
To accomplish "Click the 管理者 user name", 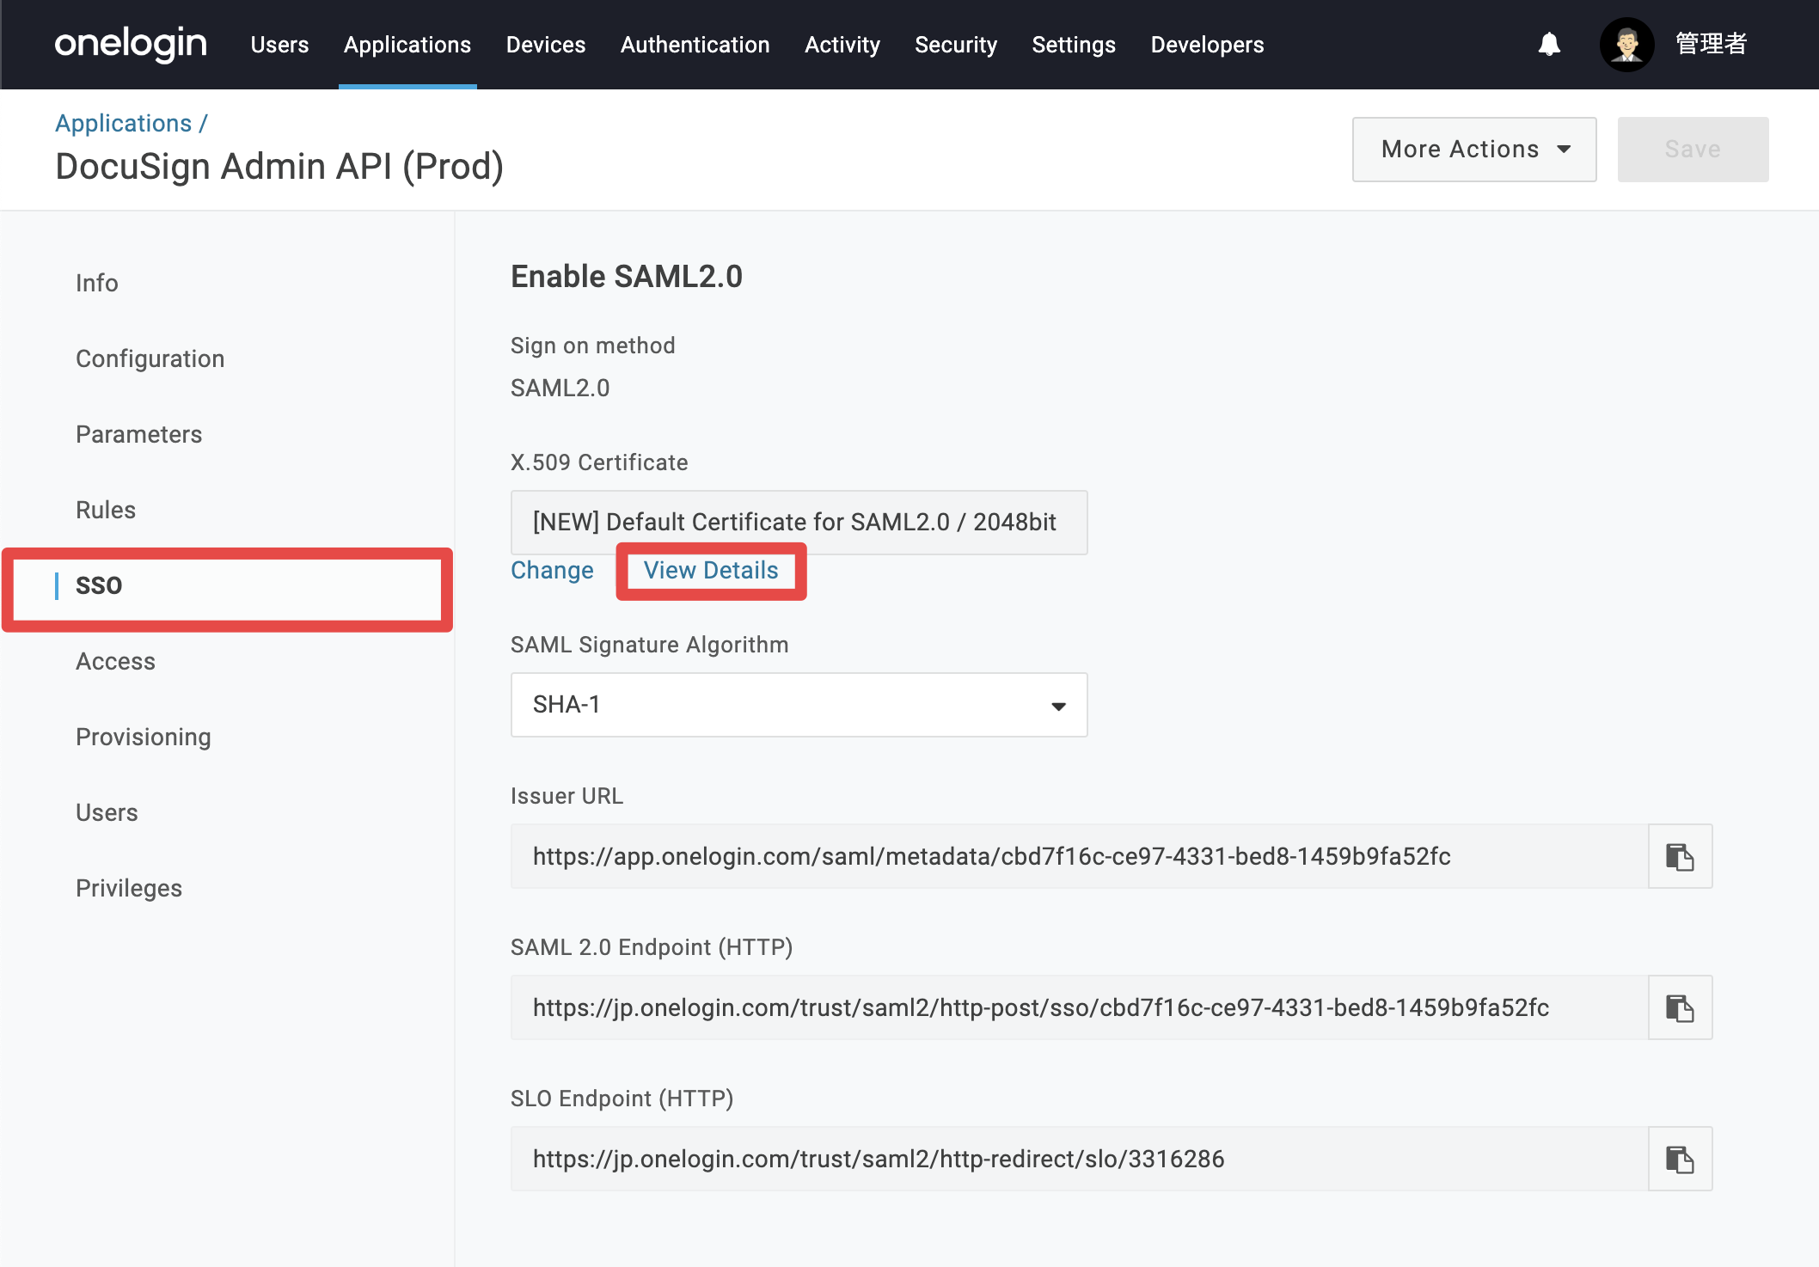I will click(x=1711, y=44).
